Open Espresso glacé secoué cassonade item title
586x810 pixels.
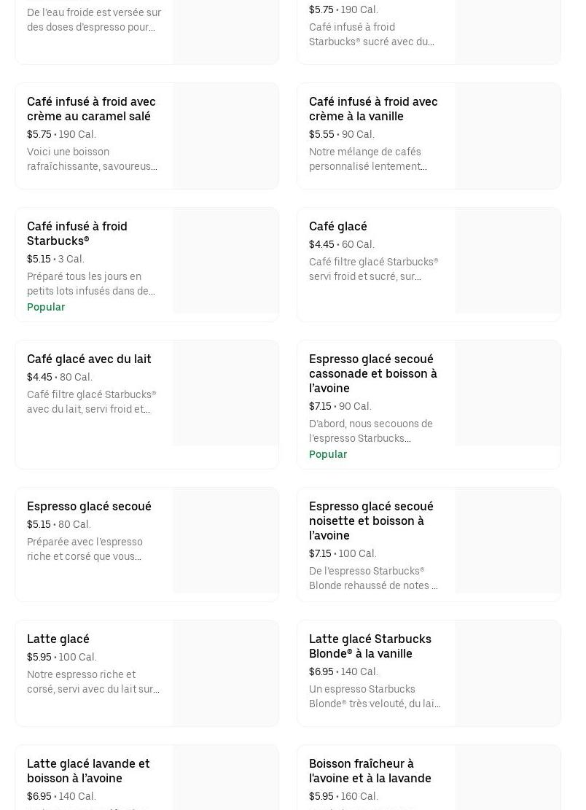[x=373, y=373]
